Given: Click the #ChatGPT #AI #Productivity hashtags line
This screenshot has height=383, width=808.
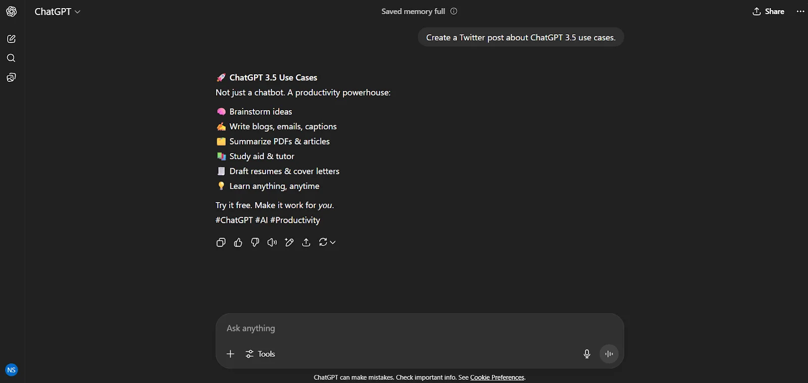Looking at the screenshot, I should pyautogui.click(x=268, y=220).
